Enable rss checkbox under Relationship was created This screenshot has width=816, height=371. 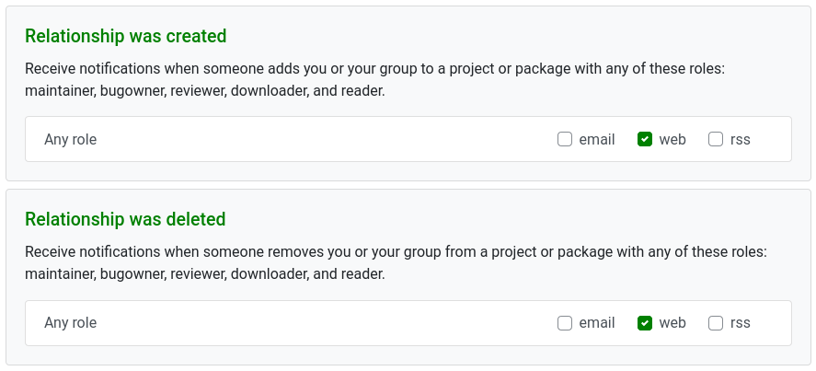(x=716, y=139)
